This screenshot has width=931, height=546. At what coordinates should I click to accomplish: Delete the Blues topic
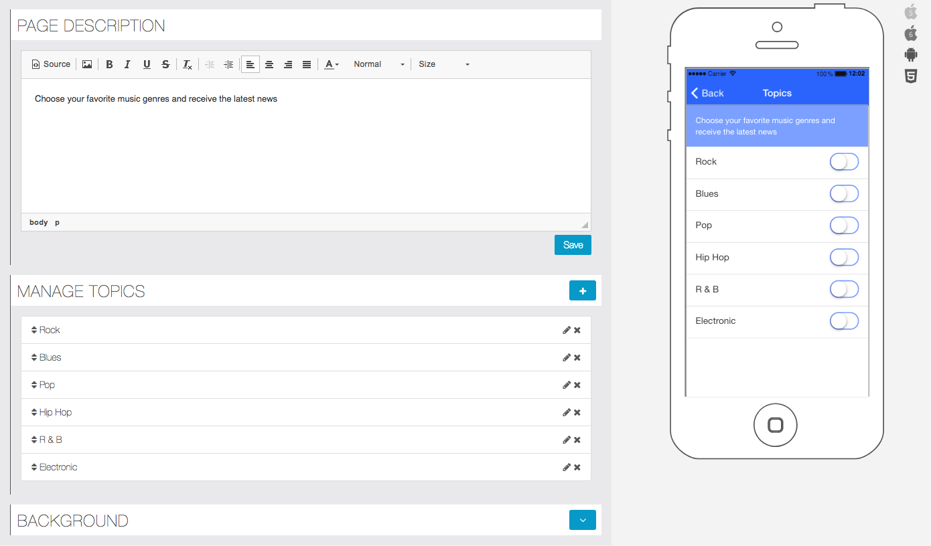point(577,357)
